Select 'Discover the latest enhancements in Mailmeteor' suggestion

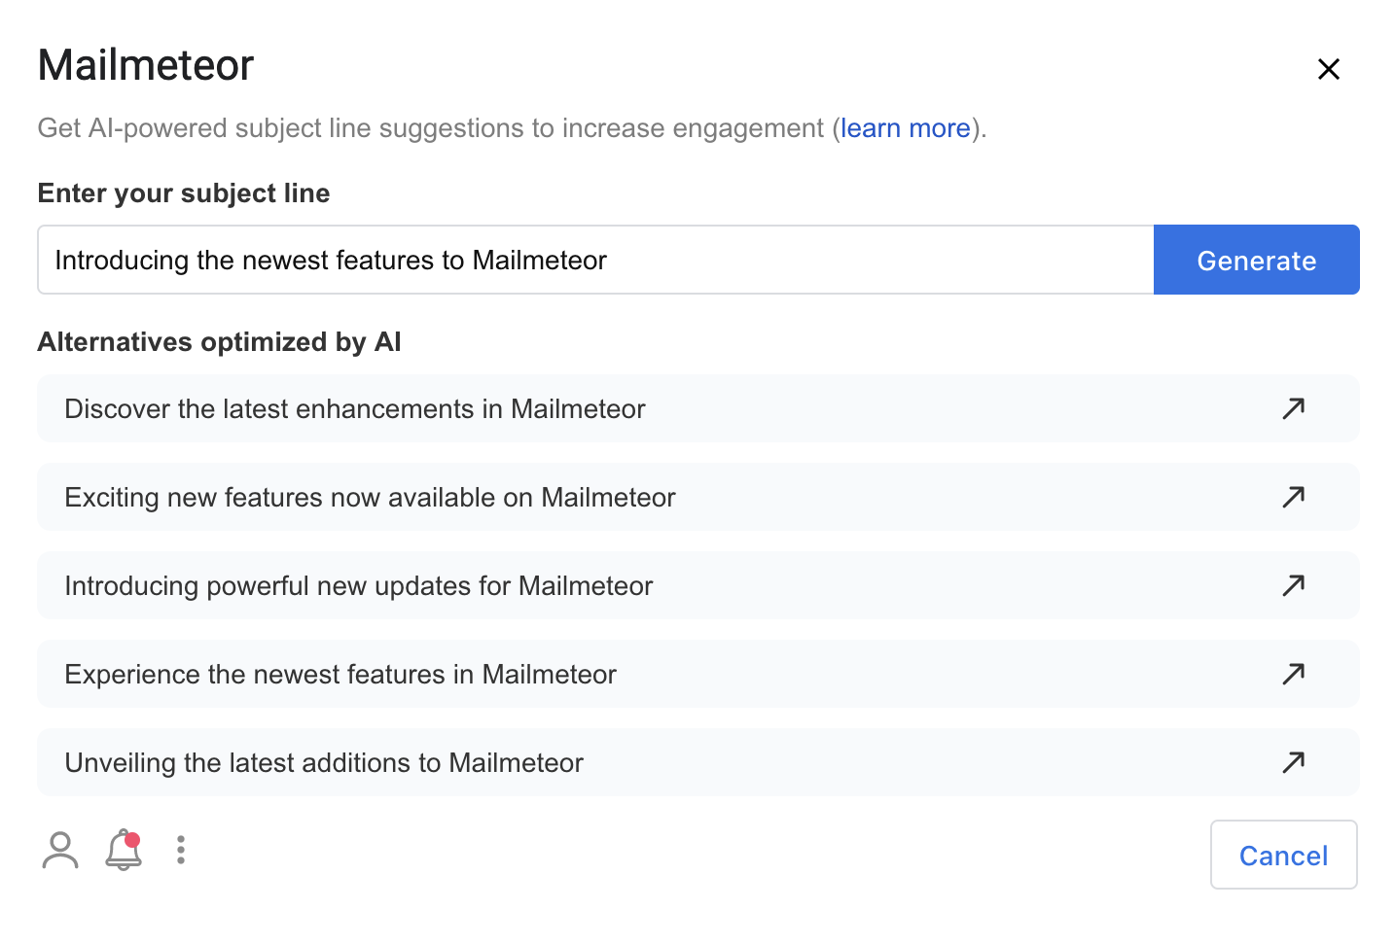tap(697, 408)
